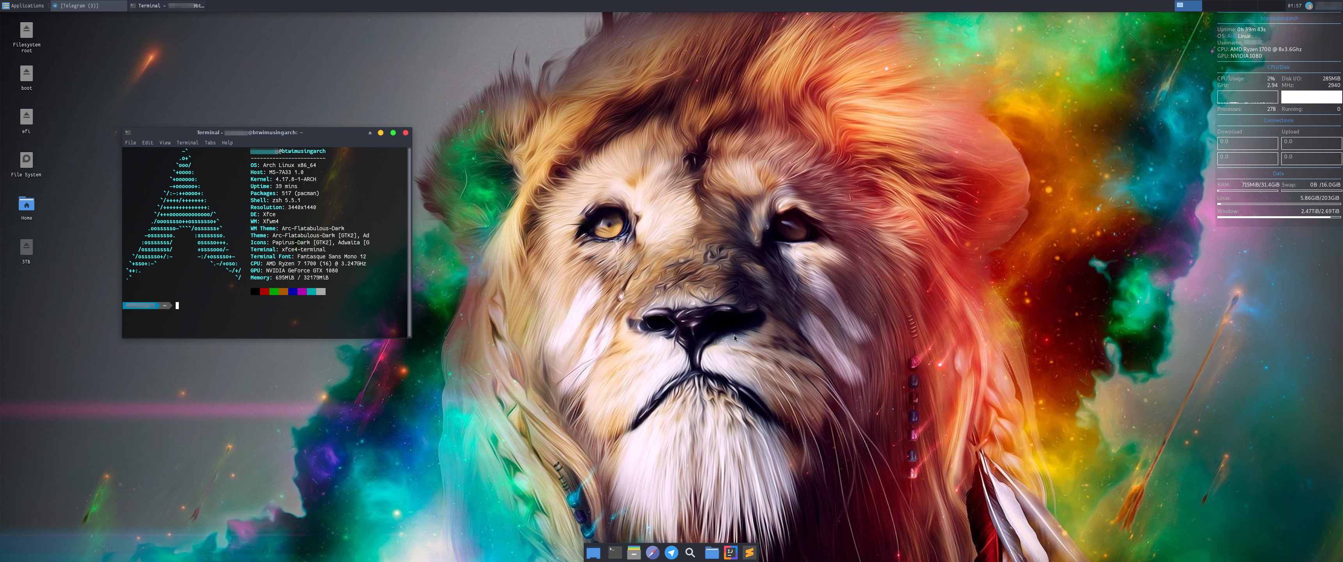Click the clock in the top panel
This screenshot has height=562, width=1343.
1294,6
